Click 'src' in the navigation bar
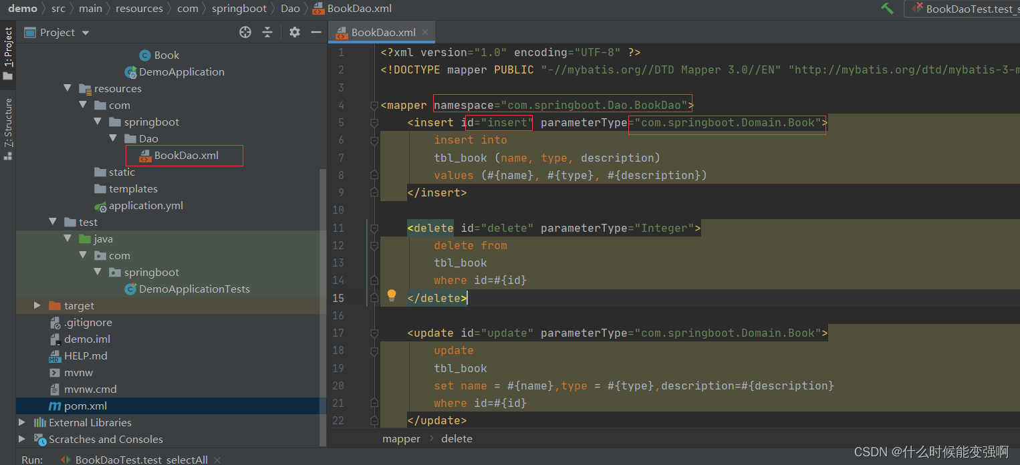The width and height of the screenshot is (1020, 465). click(58, 9)
